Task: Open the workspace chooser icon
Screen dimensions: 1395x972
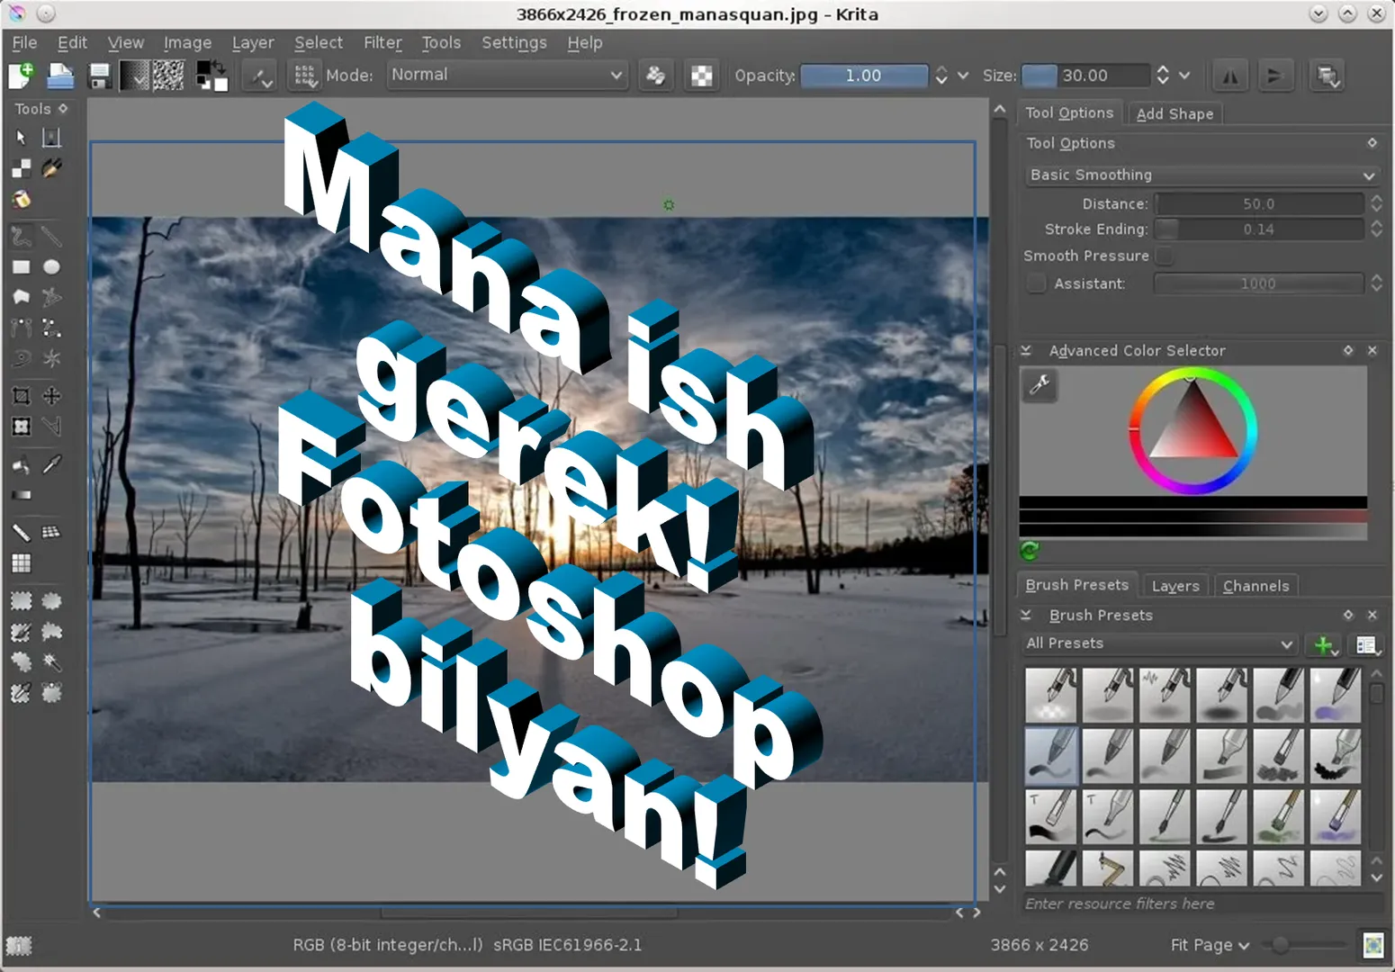Action: [1327, 76]
